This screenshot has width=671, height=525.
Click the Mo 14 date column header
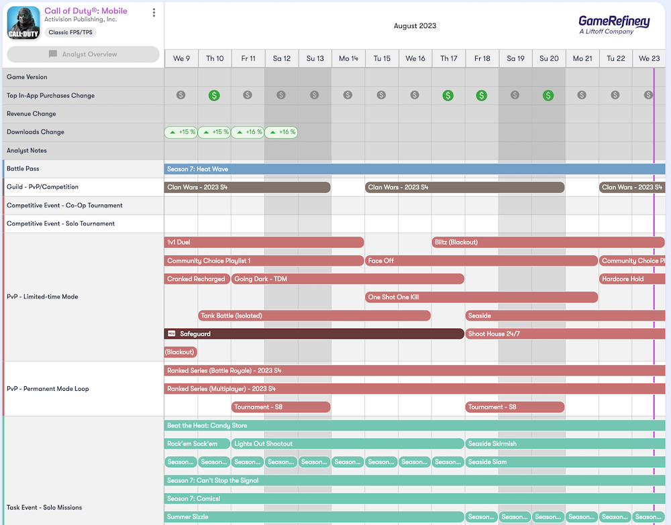[348, 58]
